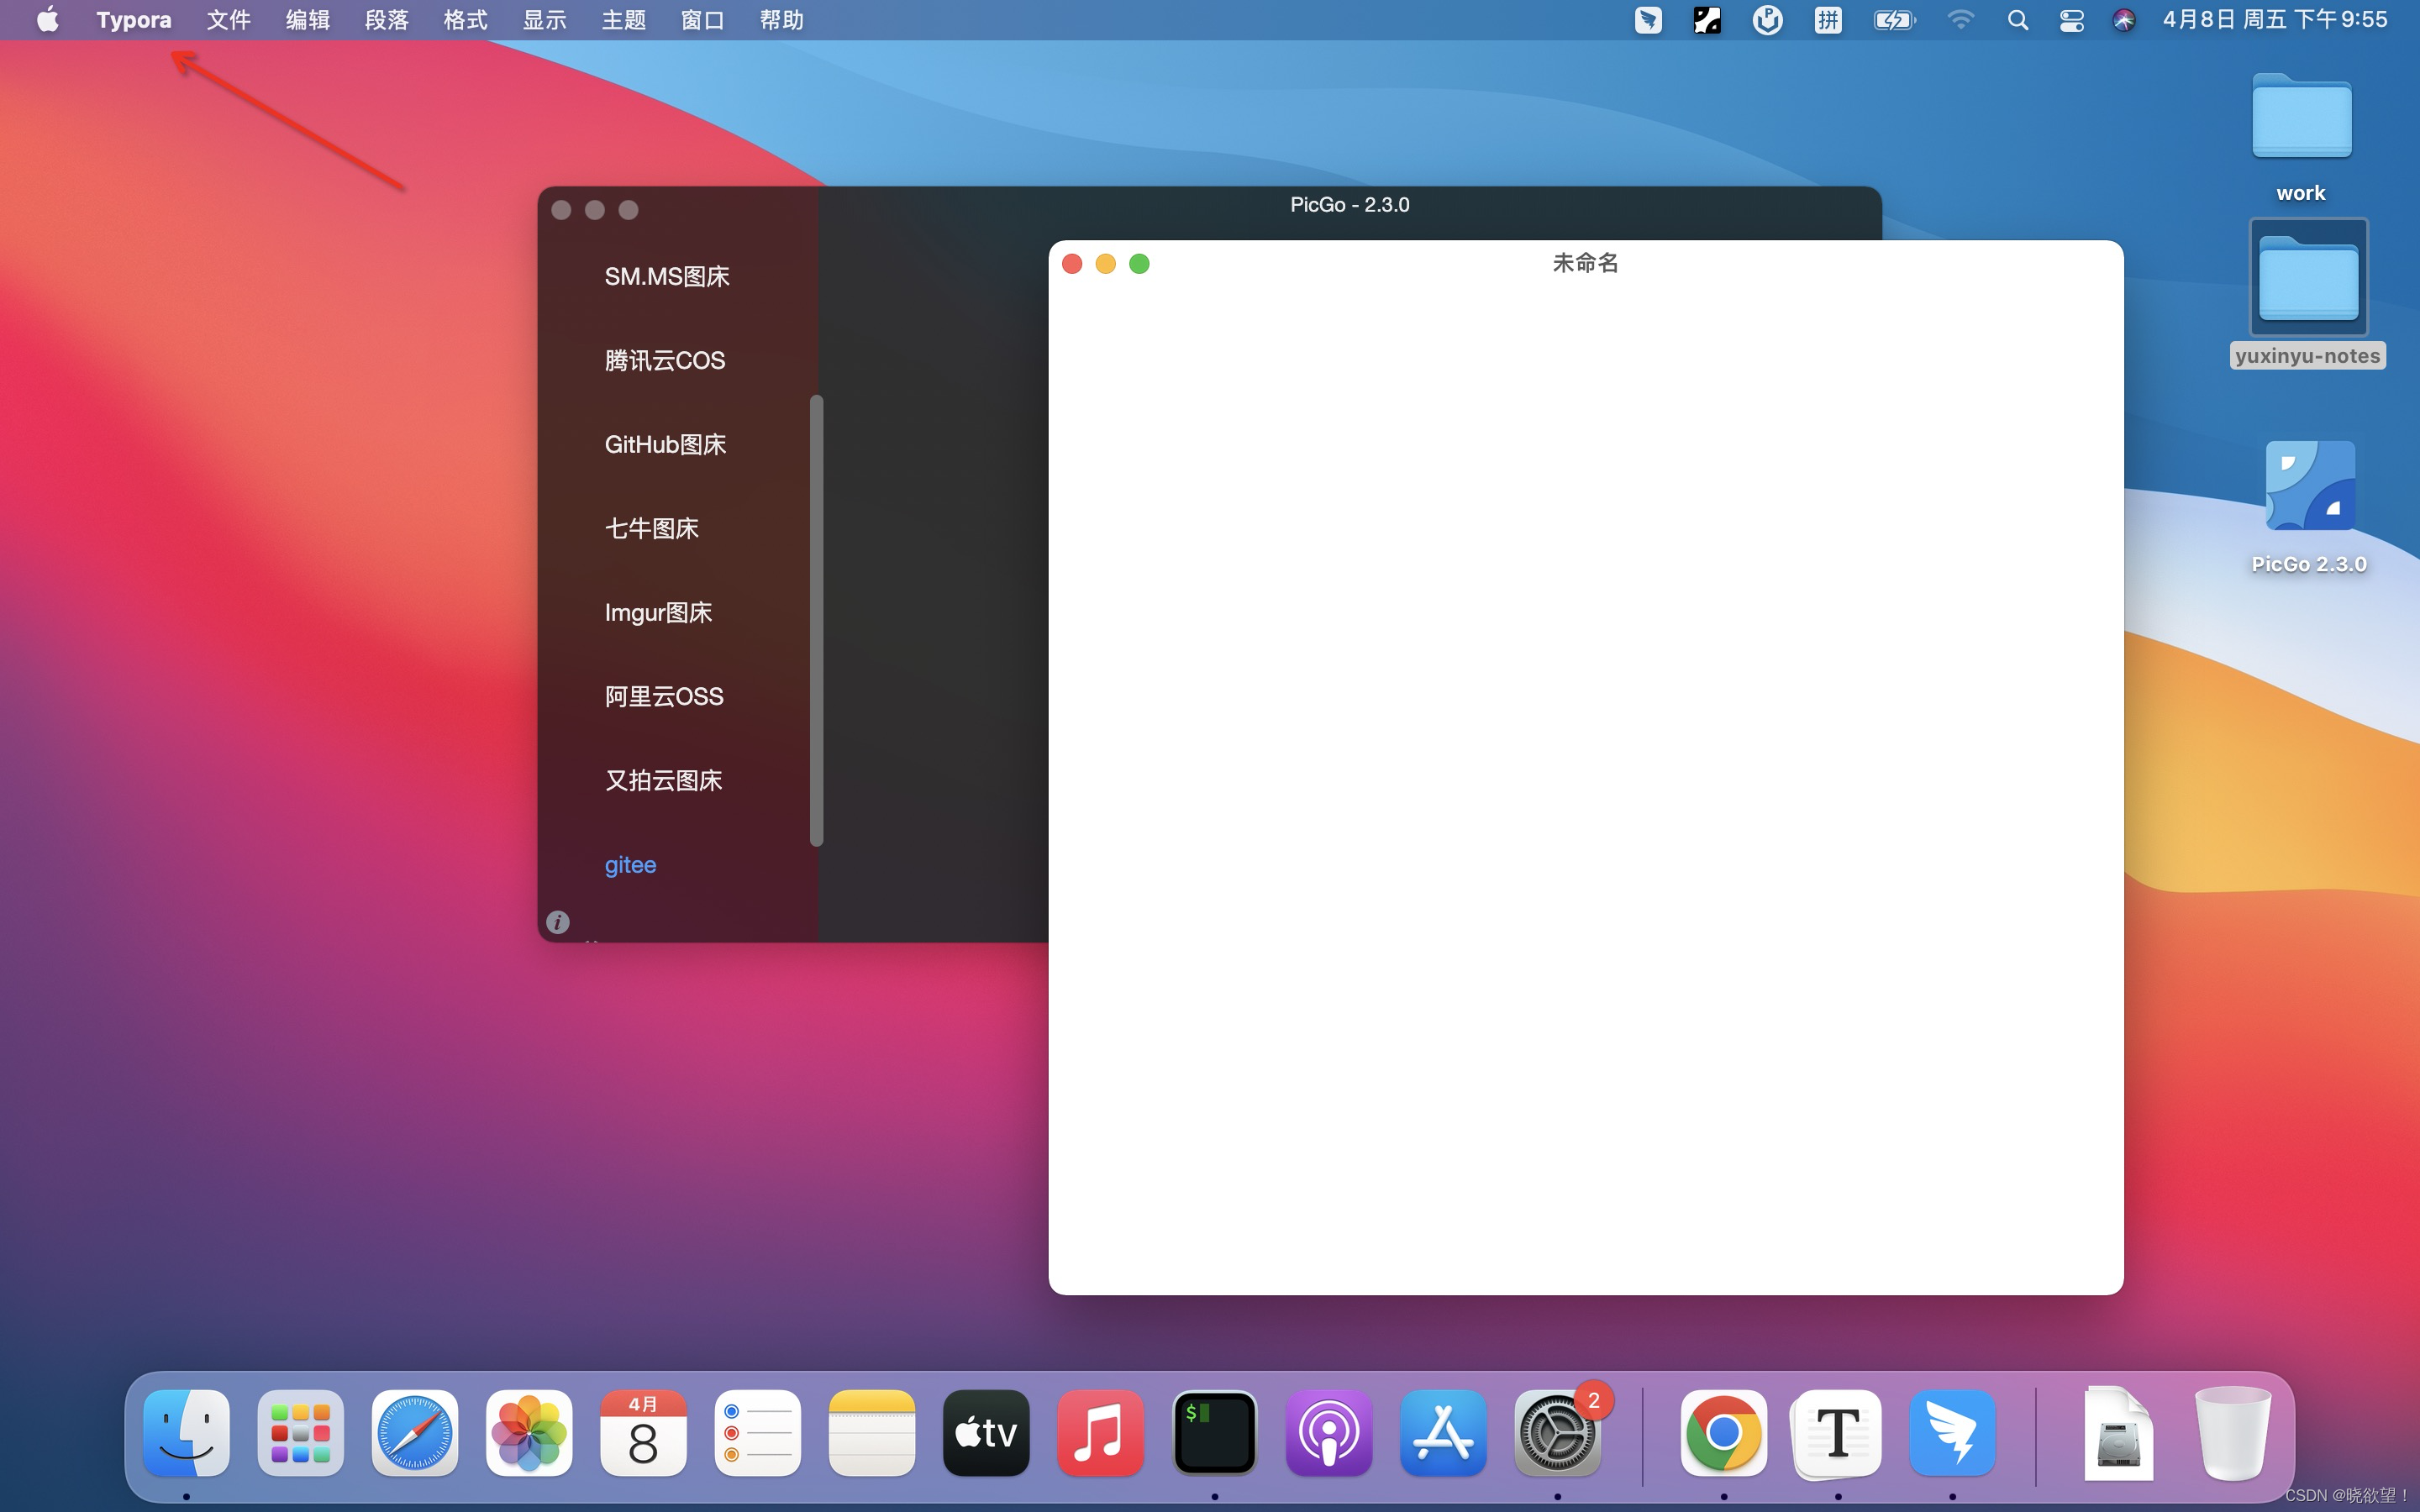Open the 显示 menu

point(544,20)
